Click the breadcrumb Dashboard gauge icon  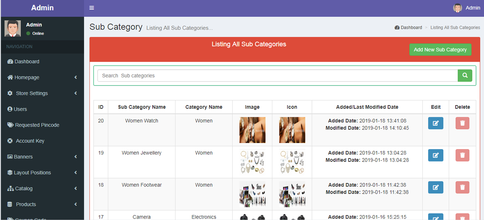pyautogui.click(x=397, y=27)
